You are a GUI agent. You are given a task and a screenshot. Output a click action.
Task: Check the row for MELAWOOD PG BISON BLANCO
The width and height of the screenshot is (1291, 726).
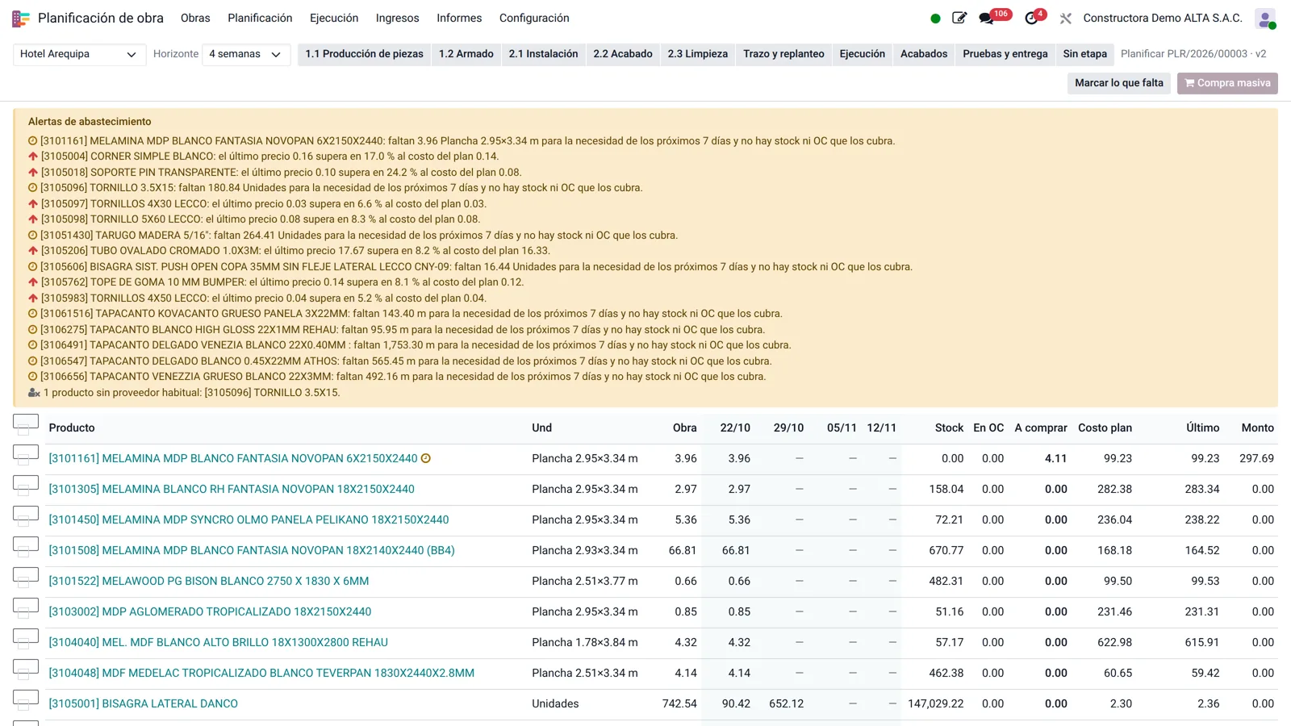[26, 576]
